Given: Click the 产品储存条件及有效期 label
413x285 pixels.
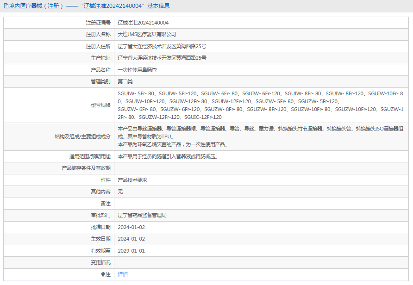Looking at the screenshot, I should tap(86, 168).
